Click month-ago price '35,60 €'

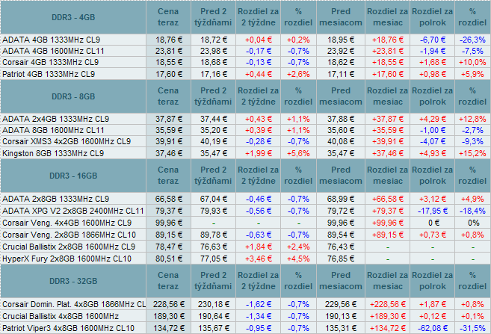pos(341,130)
